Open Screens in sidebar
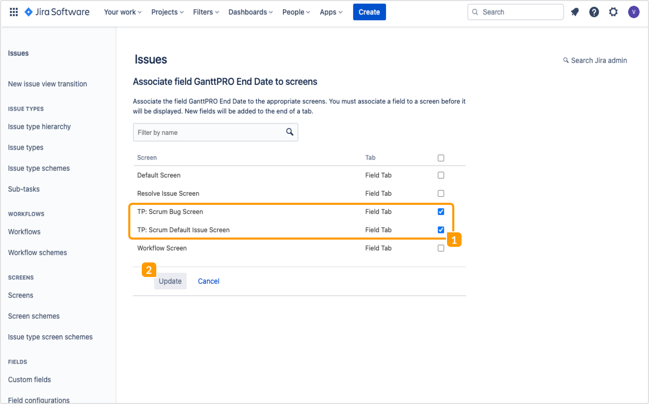 point(21,295)
